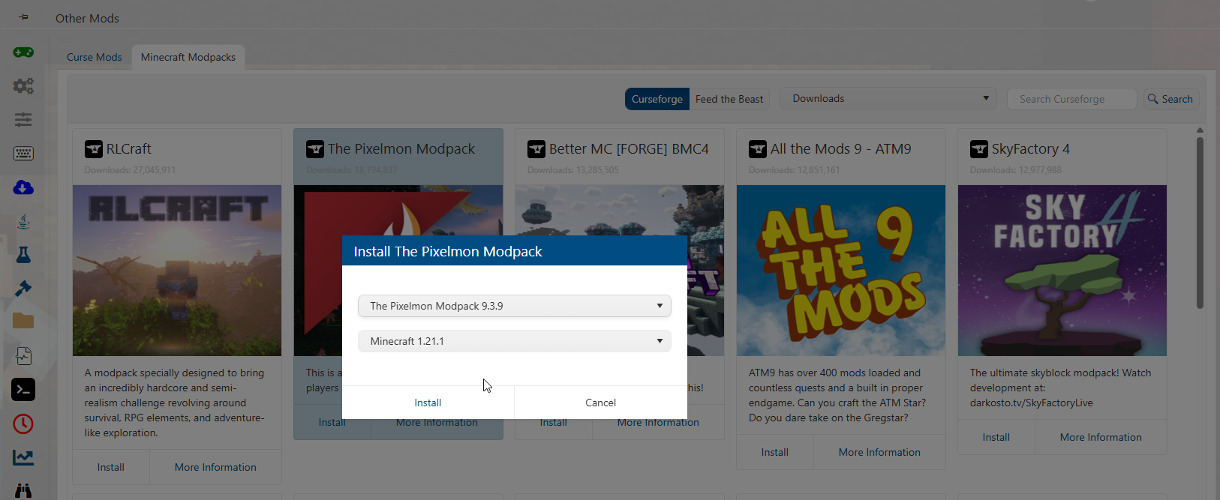Click the Search Curseforge input field

click(x=1071, y=99)
